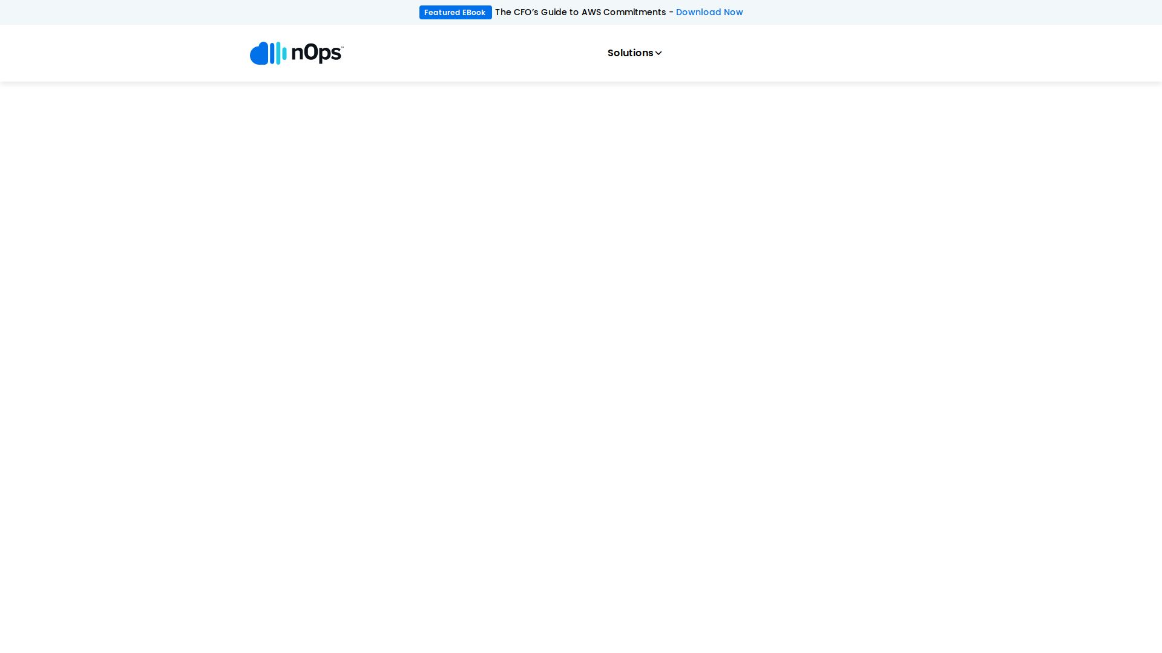Screen dimensions: 1162x653
Task: Click the Solutions label in the nav bar
Action: [x=629, y=53]
